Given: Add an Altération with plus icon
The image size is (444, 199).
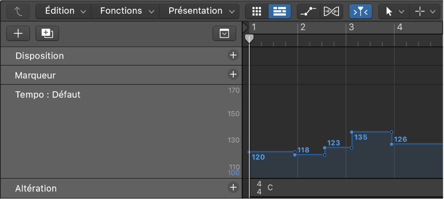Looking at the screenshot, I should point(233,187).
